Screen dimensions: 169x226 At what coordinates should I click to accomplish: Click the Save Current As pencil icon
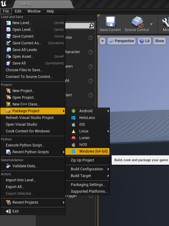tap(9, 43)
